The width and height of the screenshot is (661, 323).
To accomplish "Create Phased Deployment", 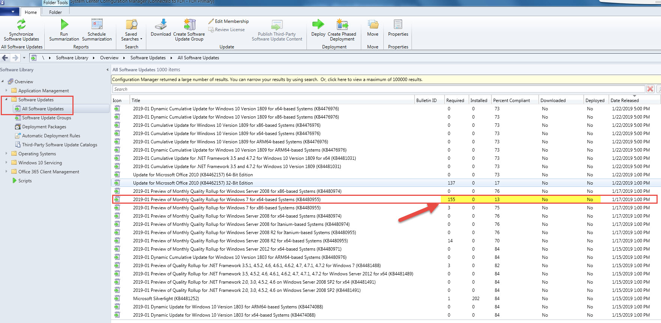I will [342, 30].
